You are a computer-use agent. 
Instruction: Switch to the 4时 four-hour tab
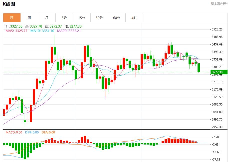[134, 18]
